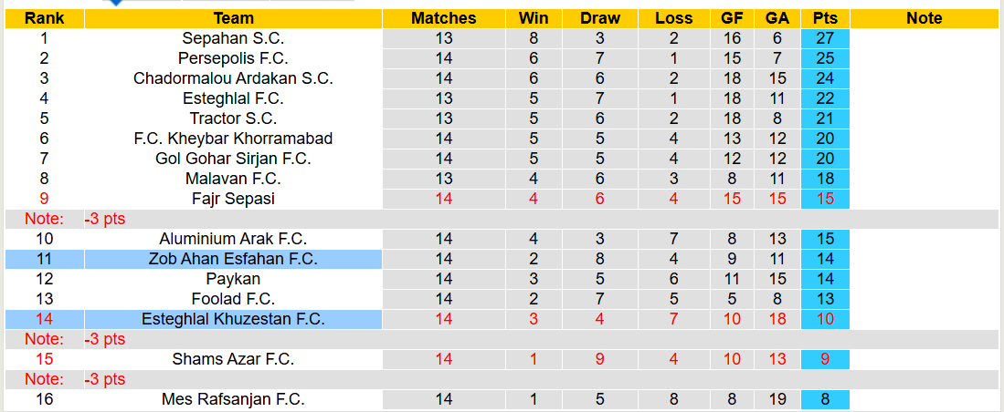Screen dimensions: 1004x412
Task: Click the GF column header
Action: [732, 18]
